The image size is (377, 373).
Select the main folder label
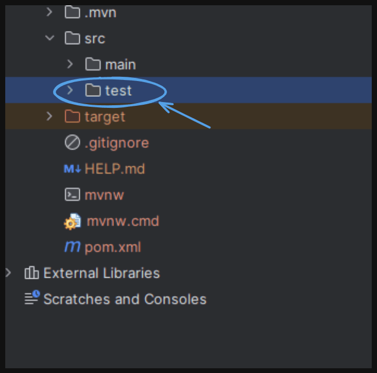point(120,65)
